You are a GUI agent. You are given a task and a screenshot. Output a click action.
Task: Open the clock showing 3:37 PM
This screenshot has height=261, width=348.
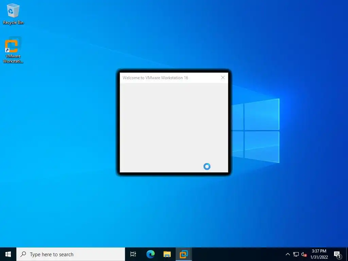click(319, 254)
